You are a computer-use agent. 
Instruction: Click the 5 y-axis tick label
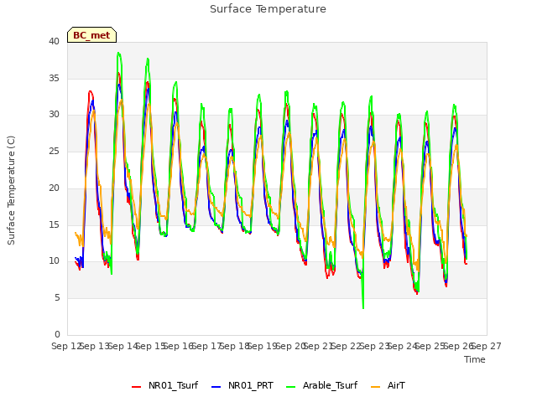tap(57, 298)
